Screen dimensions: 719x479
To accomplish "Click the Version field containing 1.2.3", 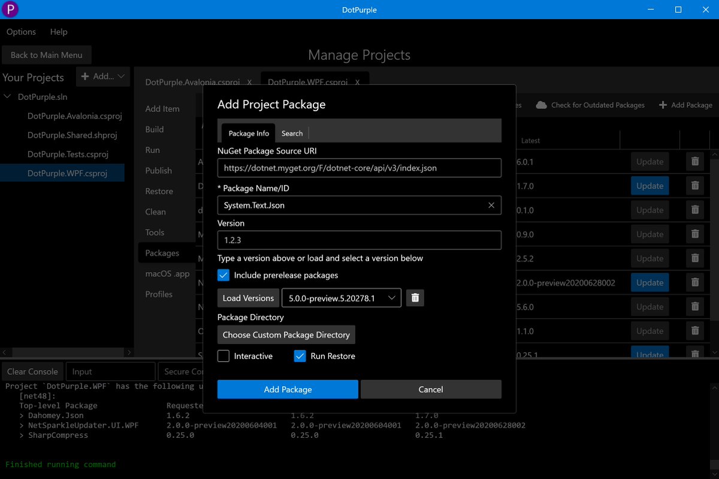I will (359, 240).
